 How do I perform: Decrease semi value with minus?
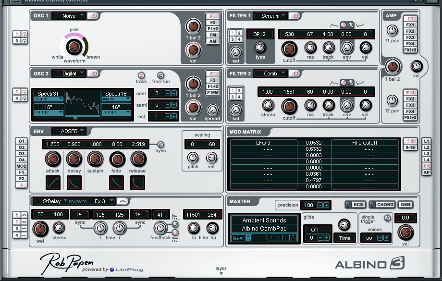coord(168,105)
